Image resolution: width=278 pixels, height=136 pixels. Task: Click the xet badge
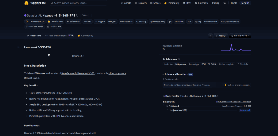(71, 36)
